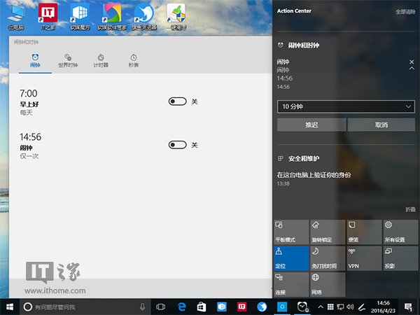The image size is (420, 315).
Task: Toggle the 7:00 早上好 alarm switch
Action: [x=177, y=101]
